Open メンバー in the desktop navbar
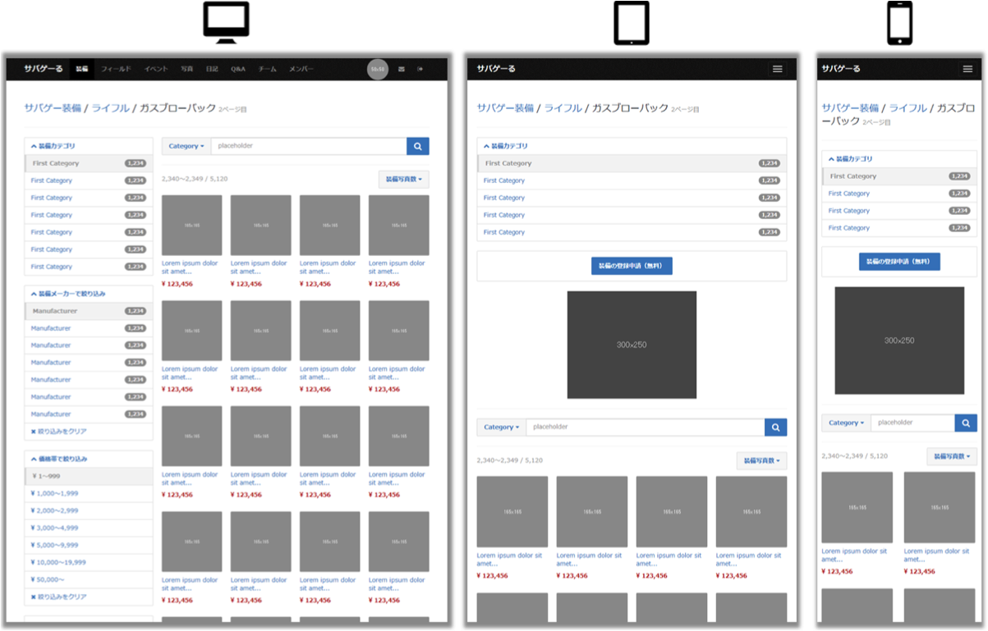 pyautogui.click(x=301, y=70)
